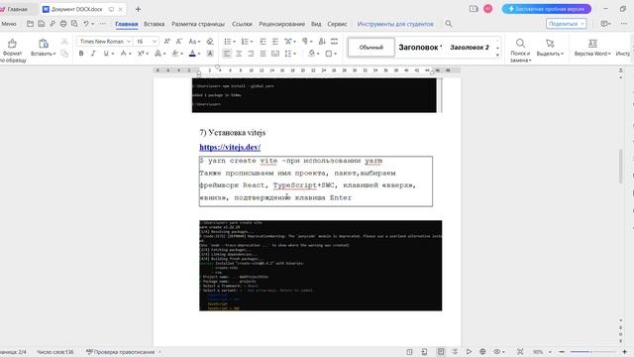Toggle right text alignment

[x=251, y=54]
